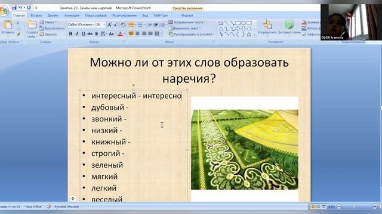The height and width of the screenshot is (214, 382).
Task: Open the font color red A button
Action: [120, 34]
